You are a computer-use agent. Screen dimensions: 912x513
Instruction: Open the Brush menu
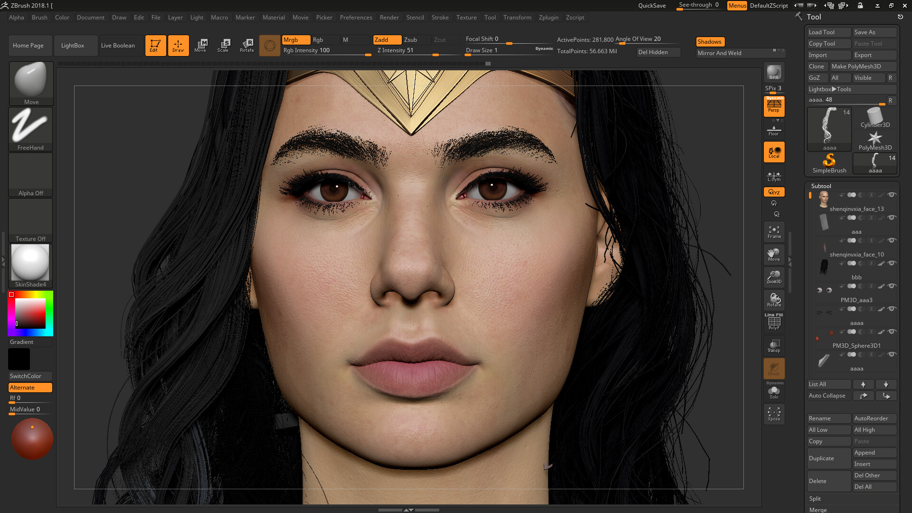point(39,18)
